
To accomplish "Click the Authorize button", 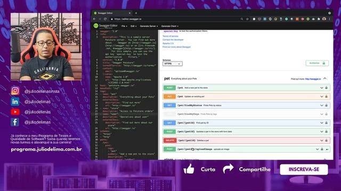I will point(317,63).
